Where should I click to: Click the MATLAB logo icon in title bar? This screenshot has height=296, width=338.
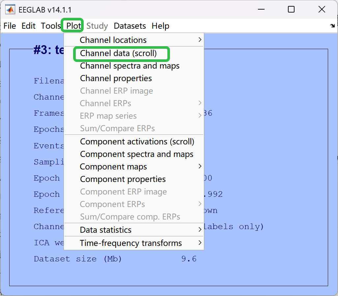pos(10,10)
